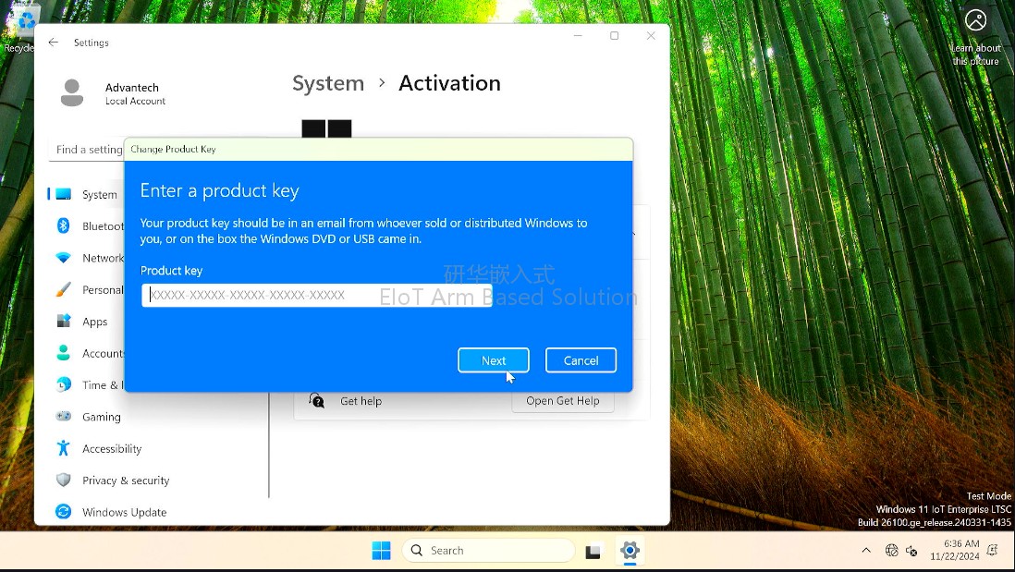The height and width of the screenshot is (572, 1015).
Task: Open Task View in the taskbar
Action: pos(593,551)
